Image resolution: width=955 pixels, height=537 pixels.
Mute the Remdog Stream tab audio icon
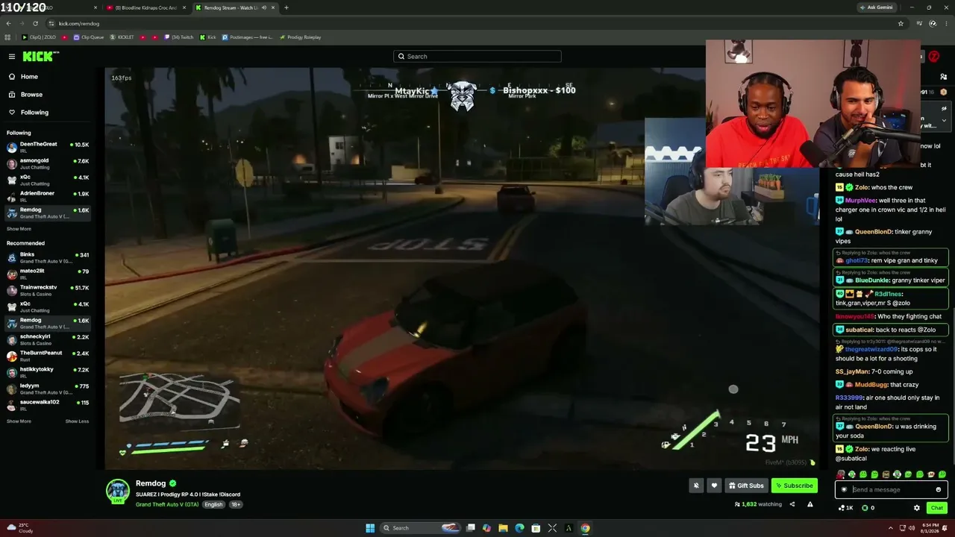pos(263,7)
